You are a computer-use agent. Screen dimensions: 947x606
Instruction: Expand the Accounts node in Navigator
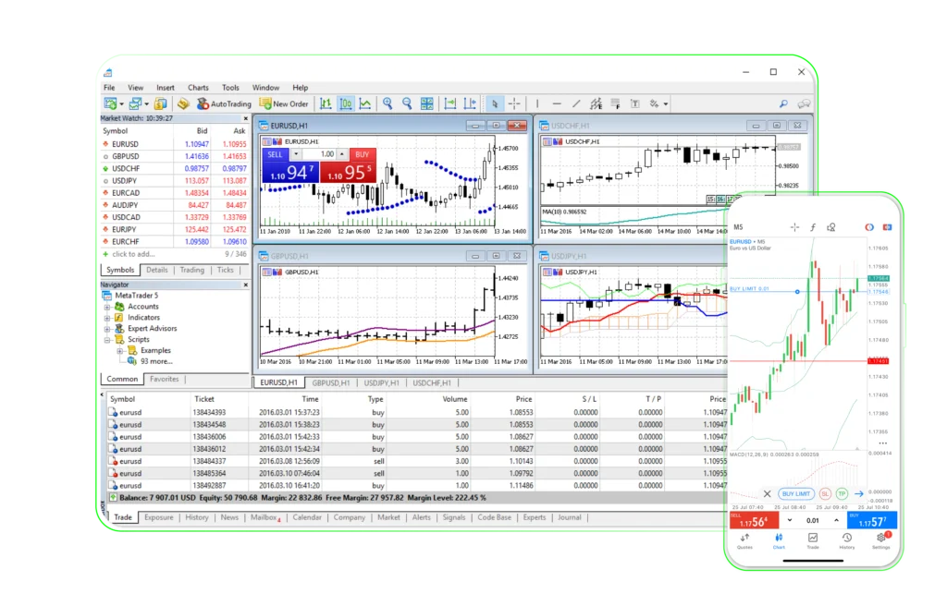pos(107,307)
